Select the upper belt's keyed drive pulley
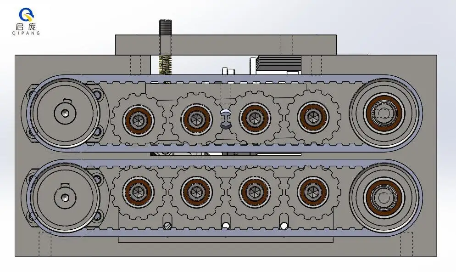 point(65,113)
